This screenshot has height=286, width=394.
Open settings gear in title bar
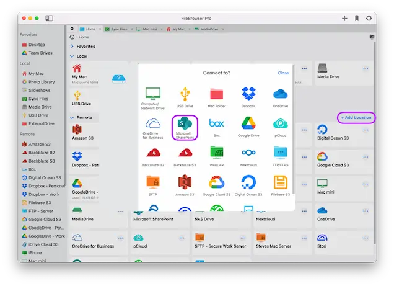coord(369,18)
